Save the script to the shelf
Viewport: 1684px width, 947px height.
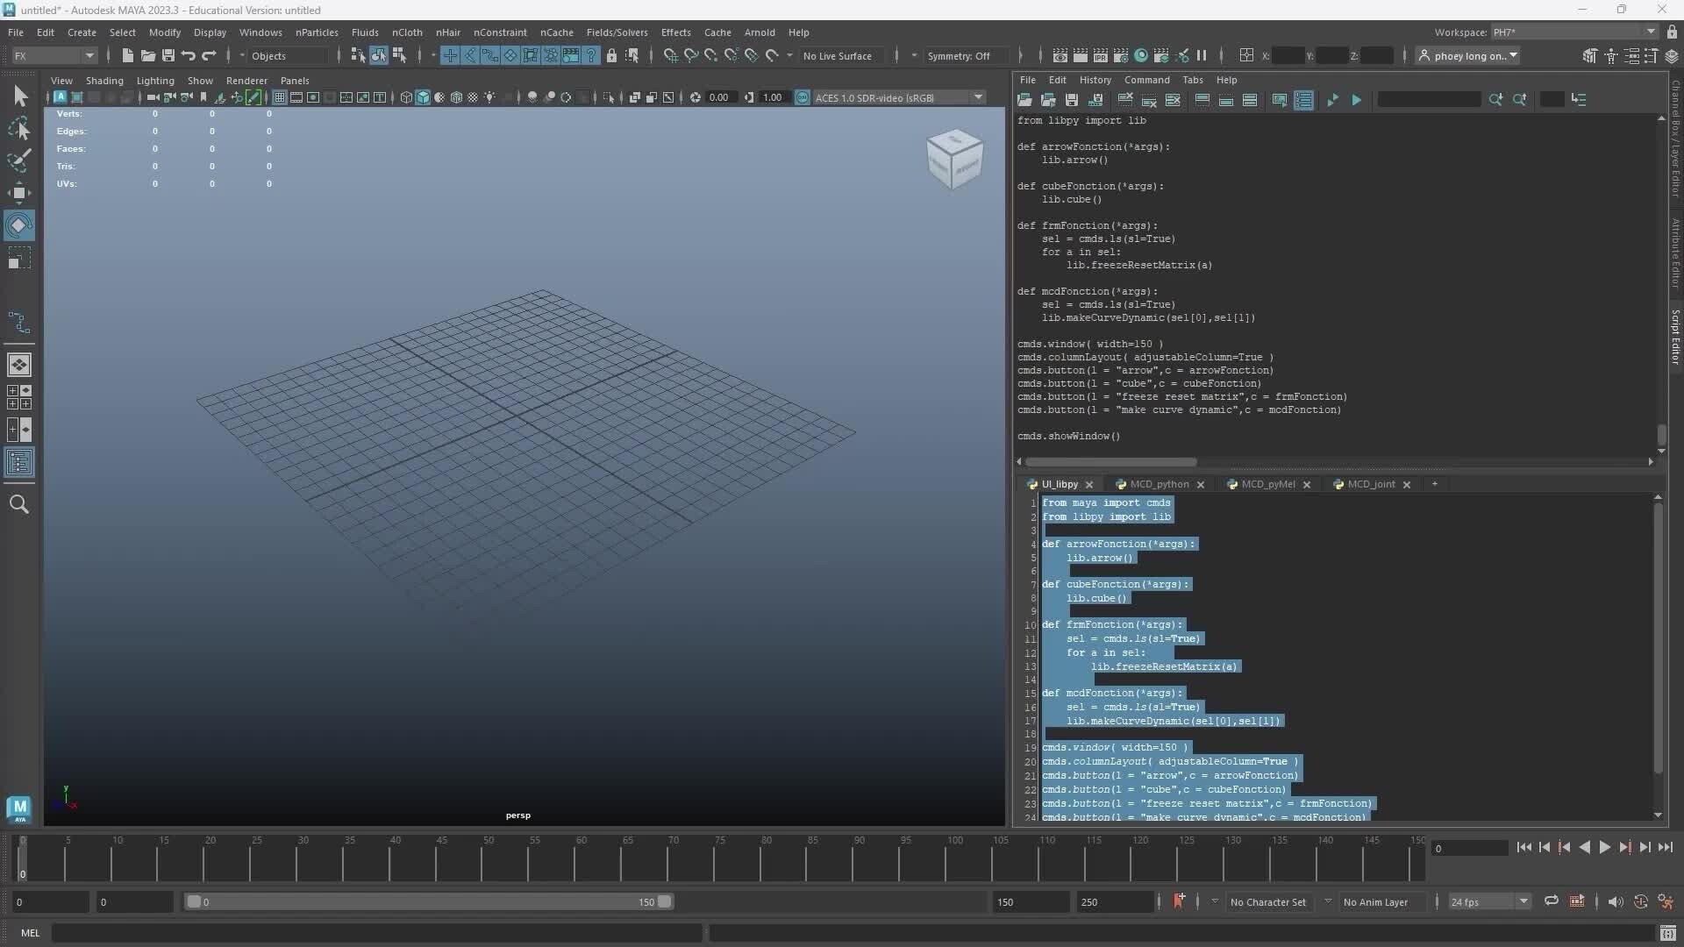[1096, 99]
